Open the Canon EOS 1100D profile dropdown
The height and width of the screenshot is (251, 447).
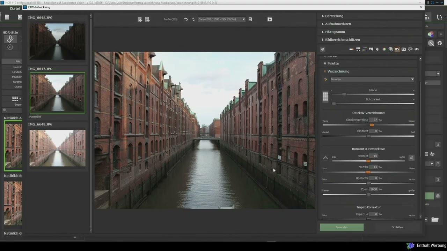[x=222, y=20]
